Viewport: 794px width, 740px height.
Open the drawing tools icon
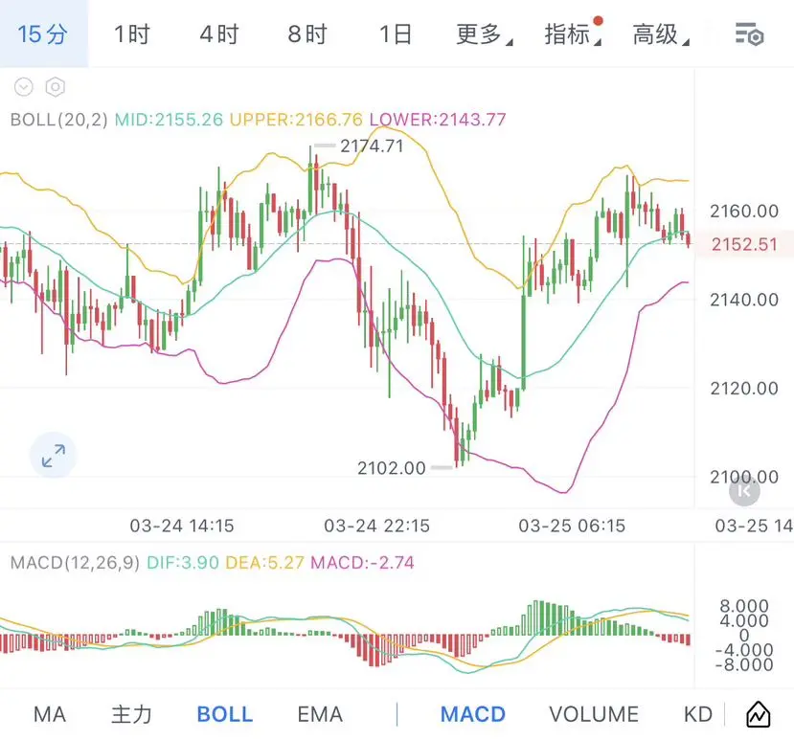(x=758, y=714)
